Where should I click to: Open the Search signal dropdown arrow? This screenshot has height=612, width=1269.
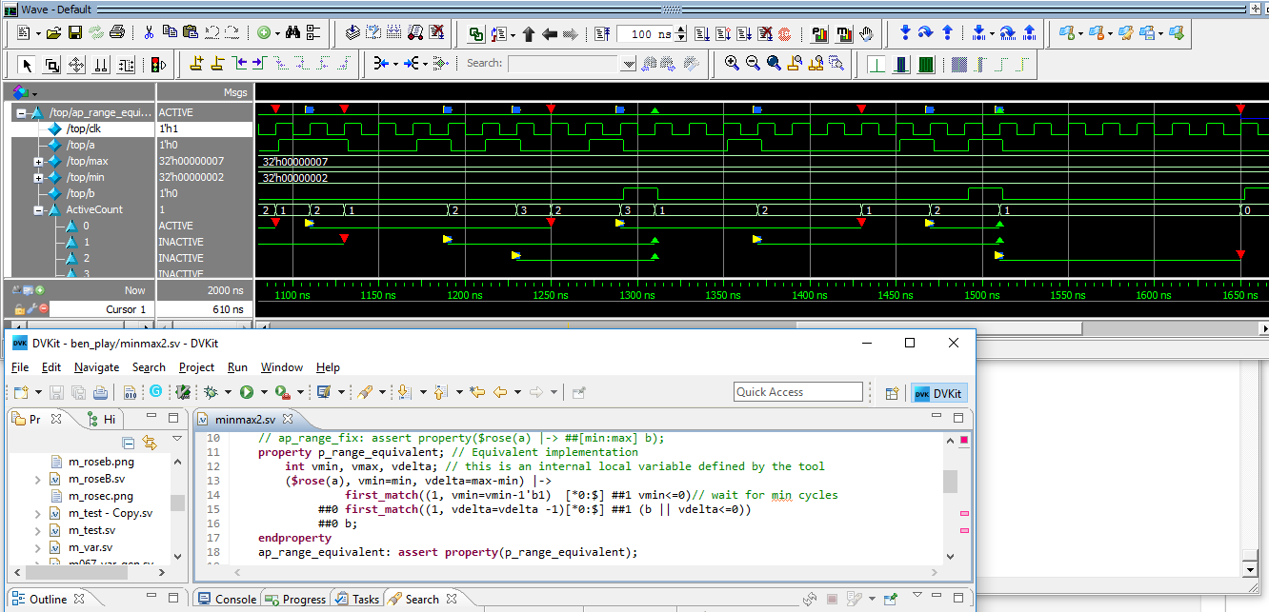click(628, 64)
